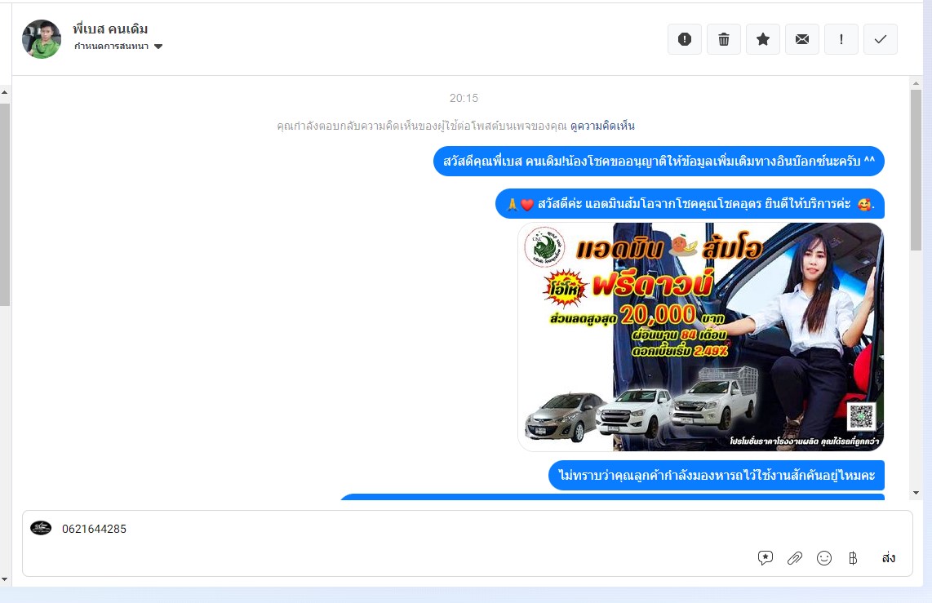932x603 pixels.
Task: Mark conversation unread with envelope icon
Action: [x=802, y=39]
